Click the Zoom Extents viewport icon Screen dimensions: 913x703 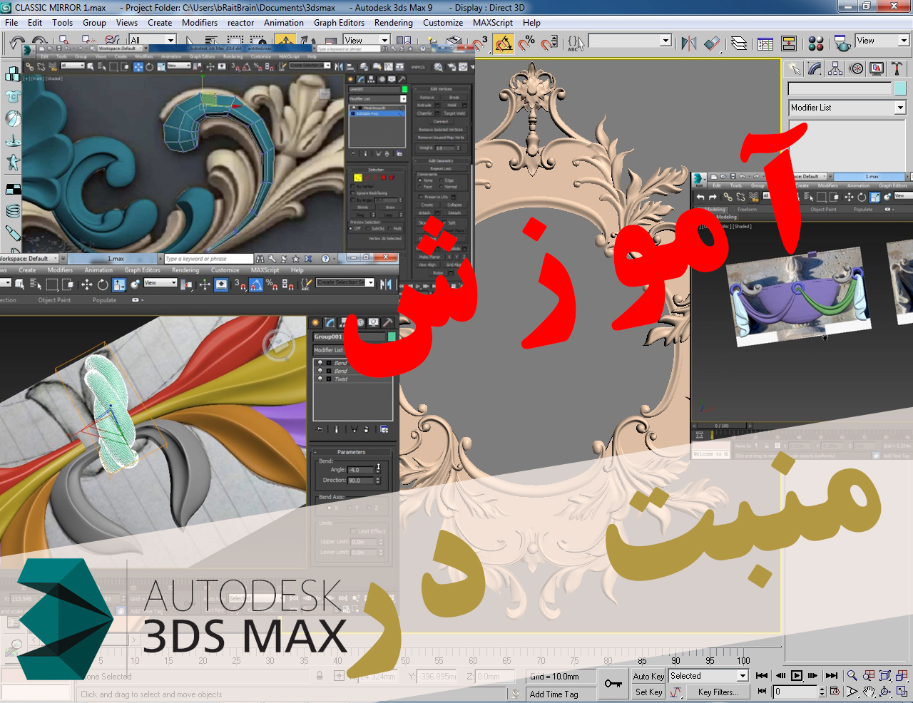(x=885, y=675)
